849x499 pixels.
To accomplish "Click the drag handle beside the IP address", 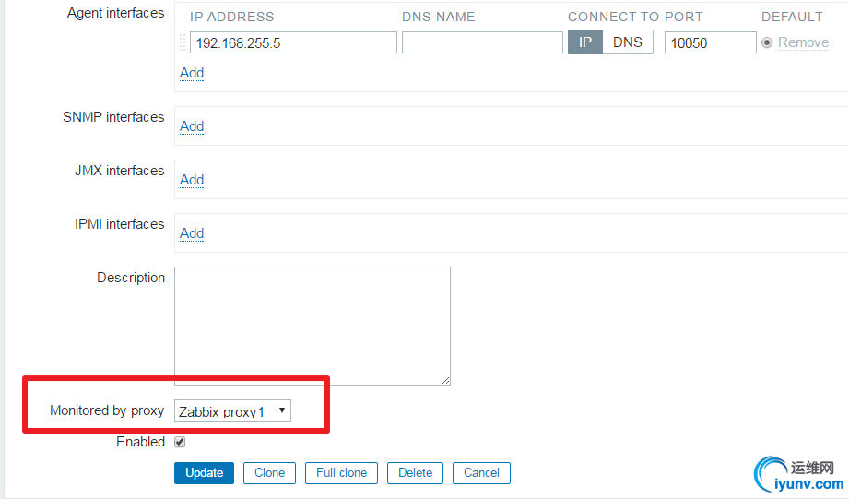I will coord(183,42).
